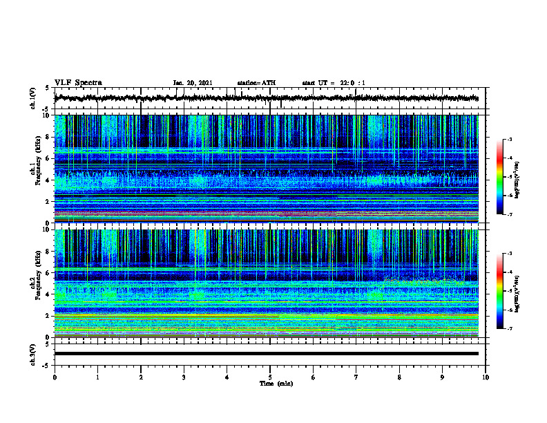Select the "station=ATH" header text

click(256, 83)
